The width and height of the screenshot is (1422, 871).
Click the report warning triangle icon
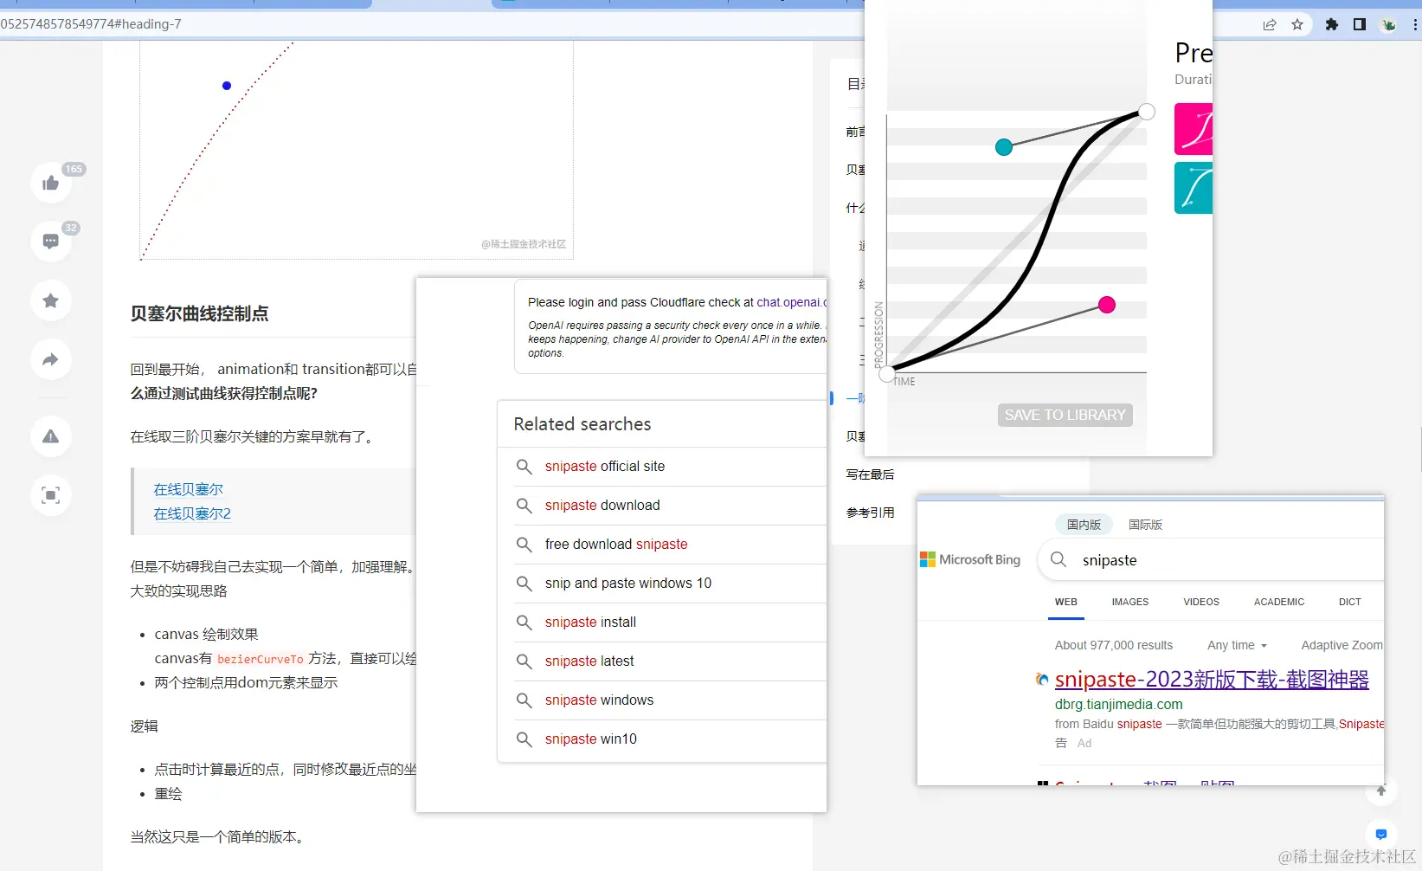click(x=50, y=436)
